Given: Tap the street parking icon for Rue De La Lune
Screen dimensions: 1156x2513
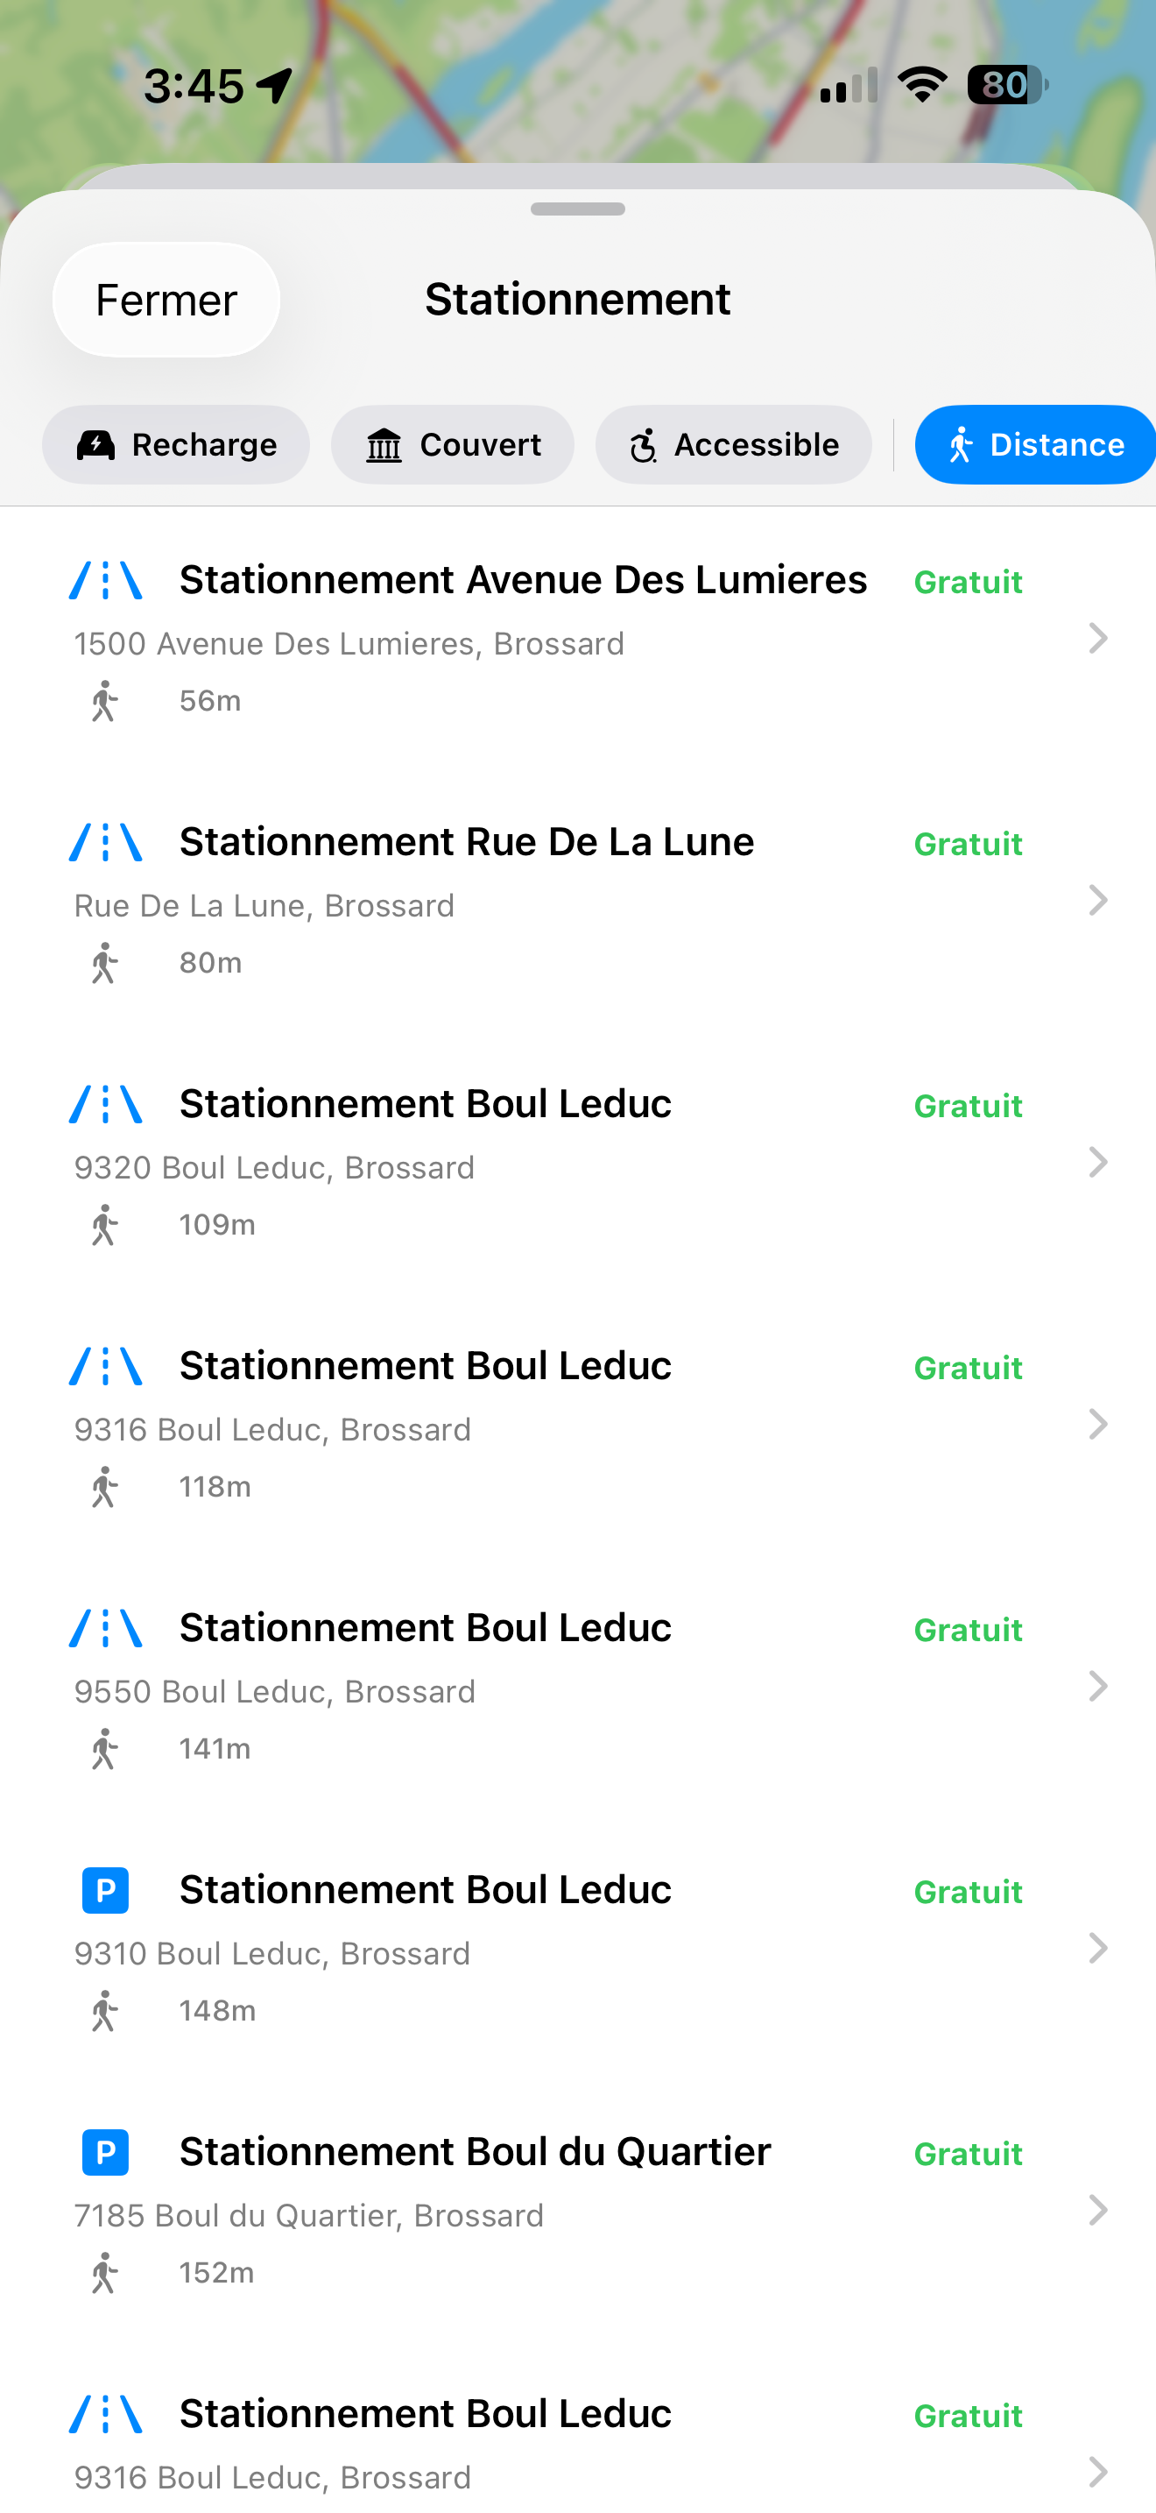Looking at the screenshot, I should pyautogui.click(x=105, y=842).
